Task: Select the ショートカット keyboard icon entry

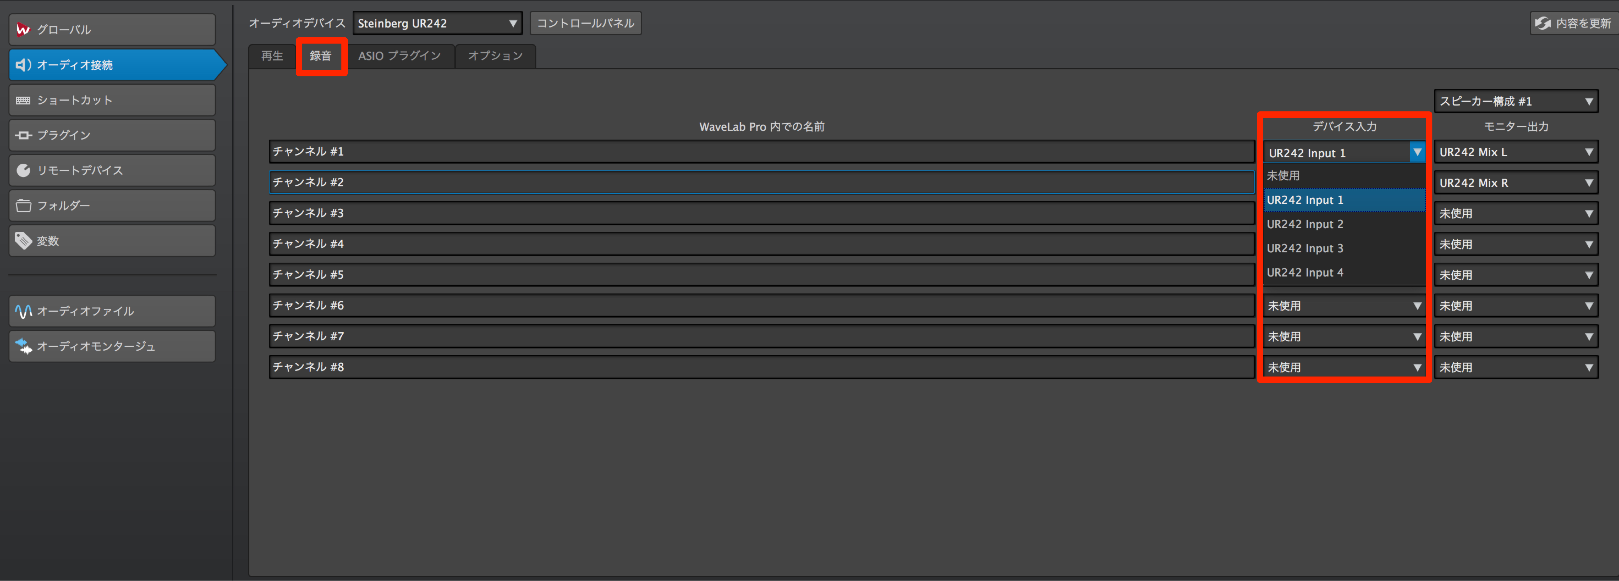Action: (x=112, y=100)
